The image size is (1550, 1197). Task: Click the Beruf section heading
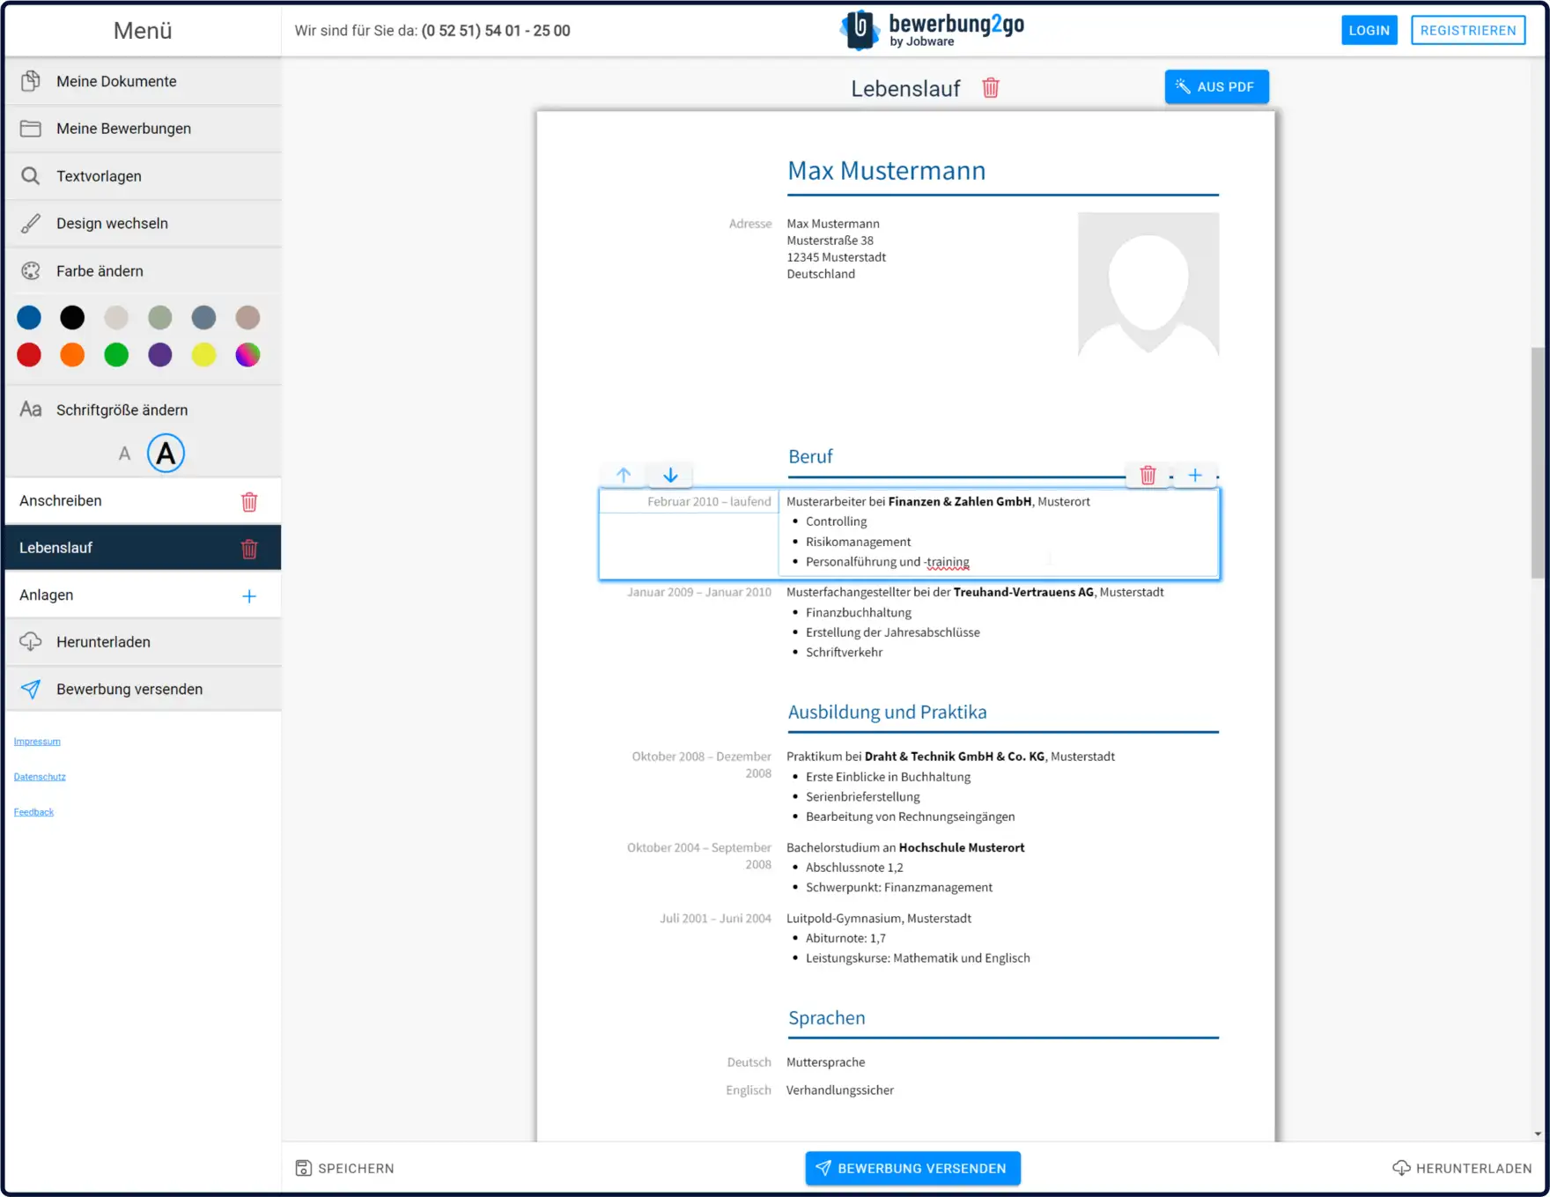[x=810, y=456]
